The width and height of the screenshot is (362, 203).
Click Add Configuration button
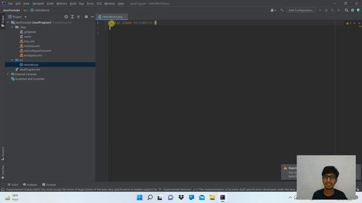[301, 10]
